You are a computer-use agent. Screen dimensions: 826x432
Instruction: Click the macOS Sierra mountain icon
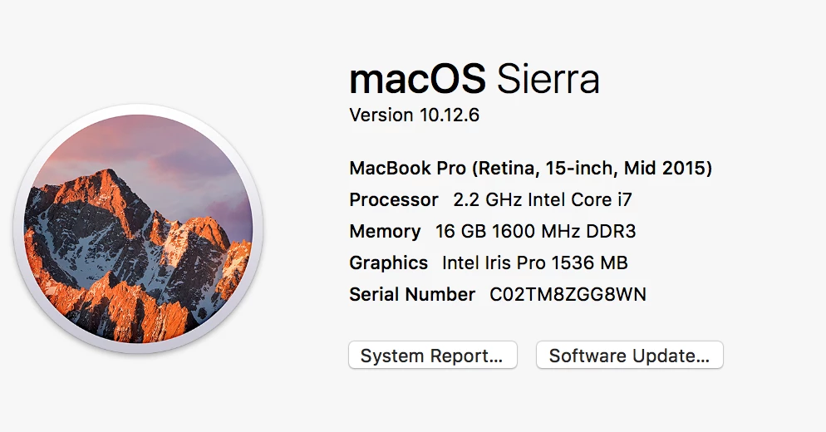click(x=138, y=228)
